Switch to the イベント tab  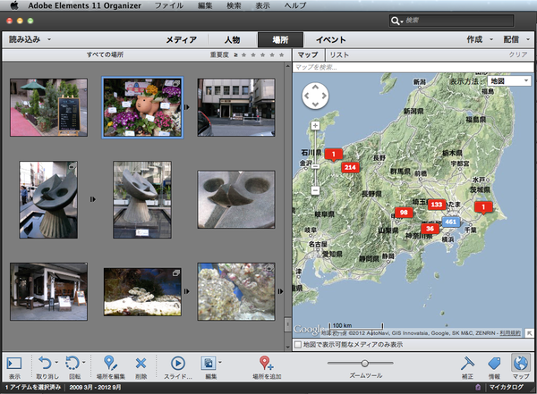coord(330,39)
